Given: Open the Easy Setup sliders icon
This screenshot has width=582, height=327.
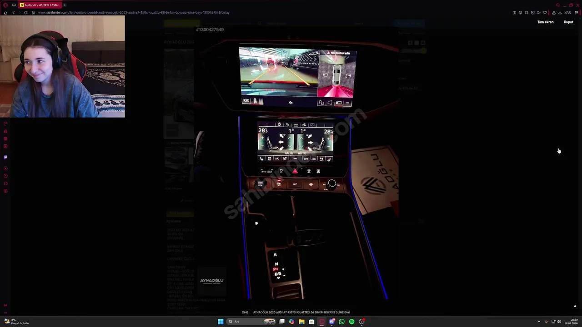Looking at the screenshot, I should [577, 13].
